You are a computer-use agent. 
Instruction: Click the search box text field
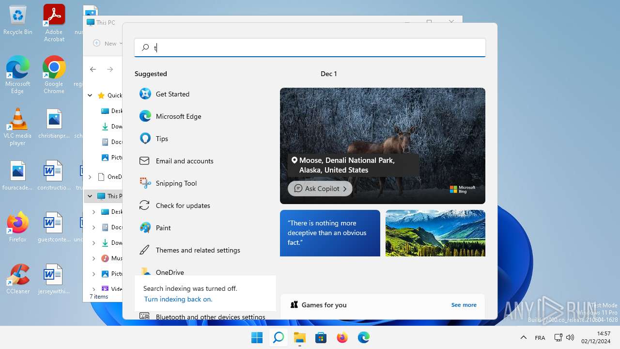310,48
